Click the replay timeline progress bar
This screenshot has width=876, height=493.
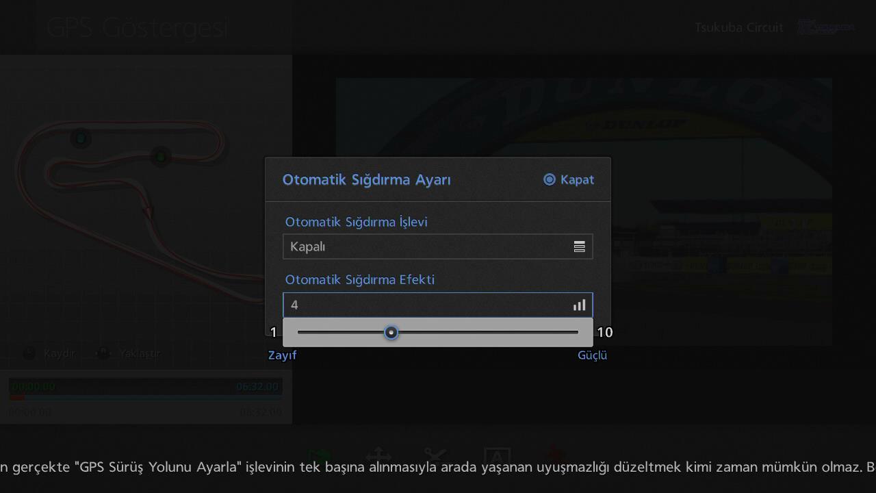(145, 397)
